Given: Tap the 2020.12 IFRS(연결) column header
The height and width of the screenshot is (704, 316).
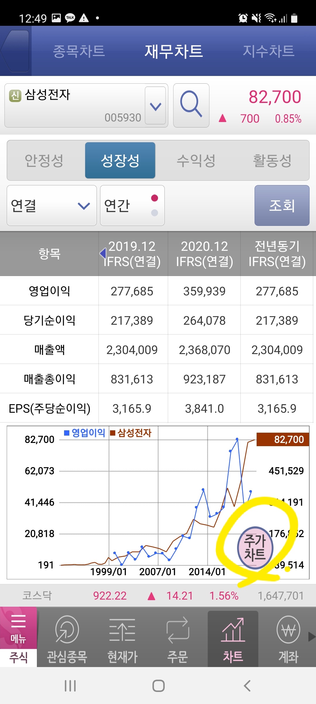Looking at the screenshot, I should 205,254.
